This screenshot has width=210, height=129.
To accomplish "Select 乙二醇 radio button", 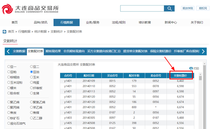I will point(31,118).
